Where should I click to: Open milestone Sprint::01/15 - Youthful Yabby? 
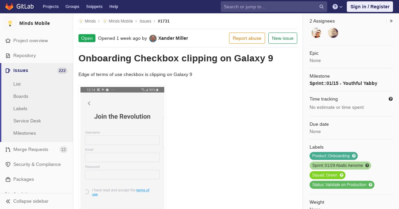pyautogui.click(x=343, y=83)
